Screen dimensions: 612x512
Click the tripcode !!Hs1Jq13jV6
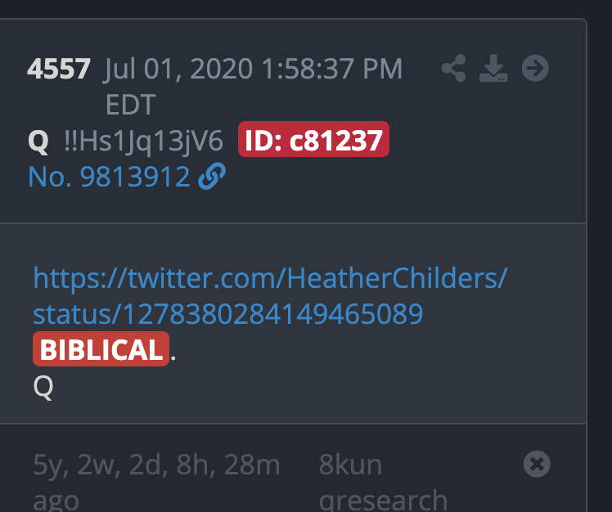(143, 141)
